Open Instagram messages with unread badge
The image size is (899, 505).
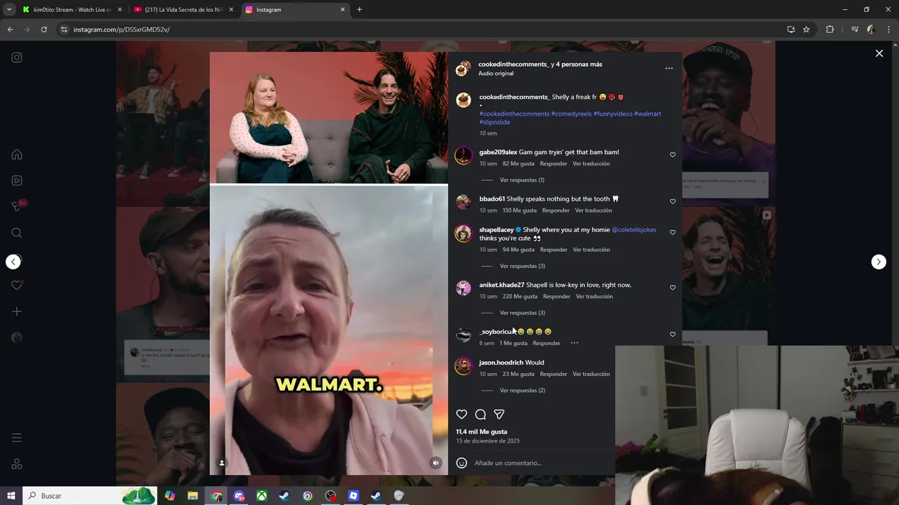(x=18, y=206)
